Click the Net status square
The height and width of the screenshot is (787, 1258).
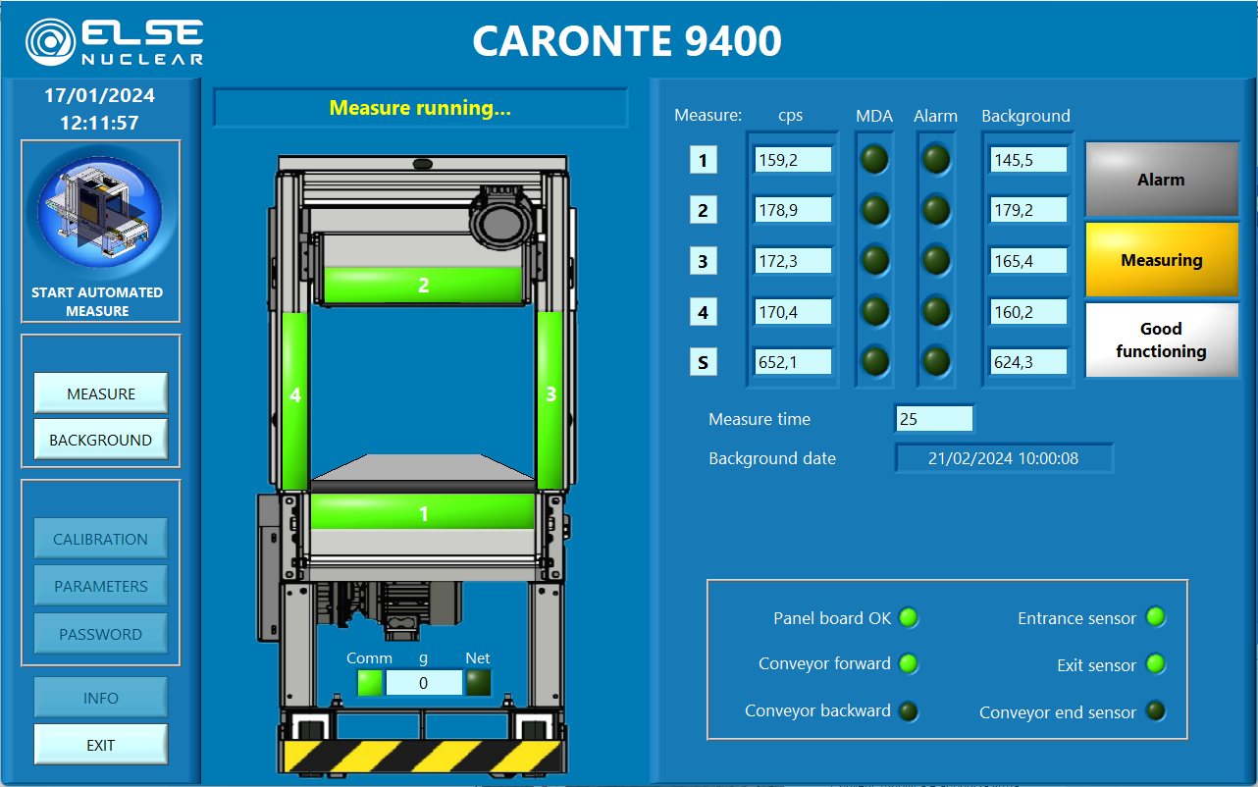click(x=478, y=683)
